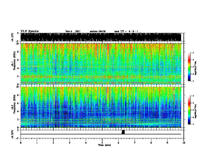Click the "5" tick on Time axis
The height and width of the screenshot is (160, 207).
pos(102,143)
